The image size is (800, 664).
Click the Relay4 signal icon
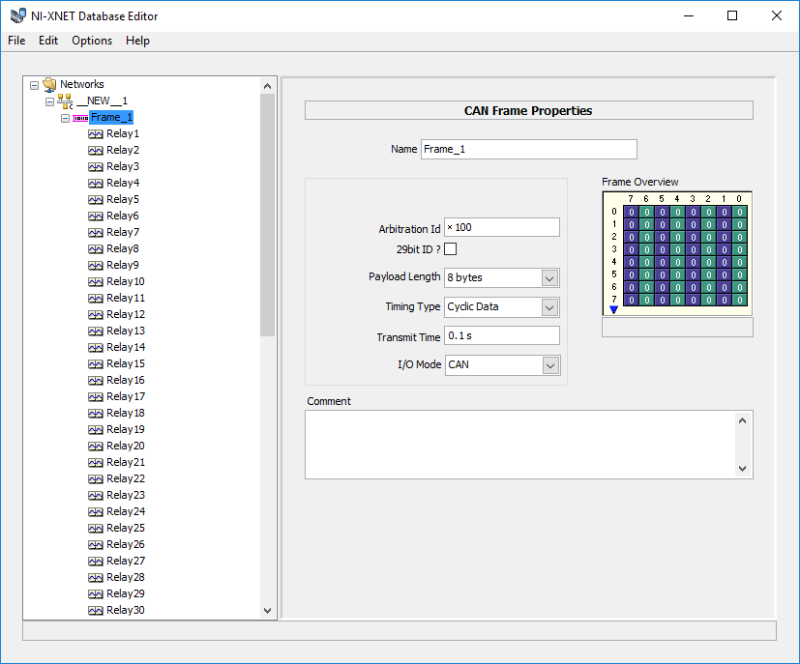[x=96, y=183]
